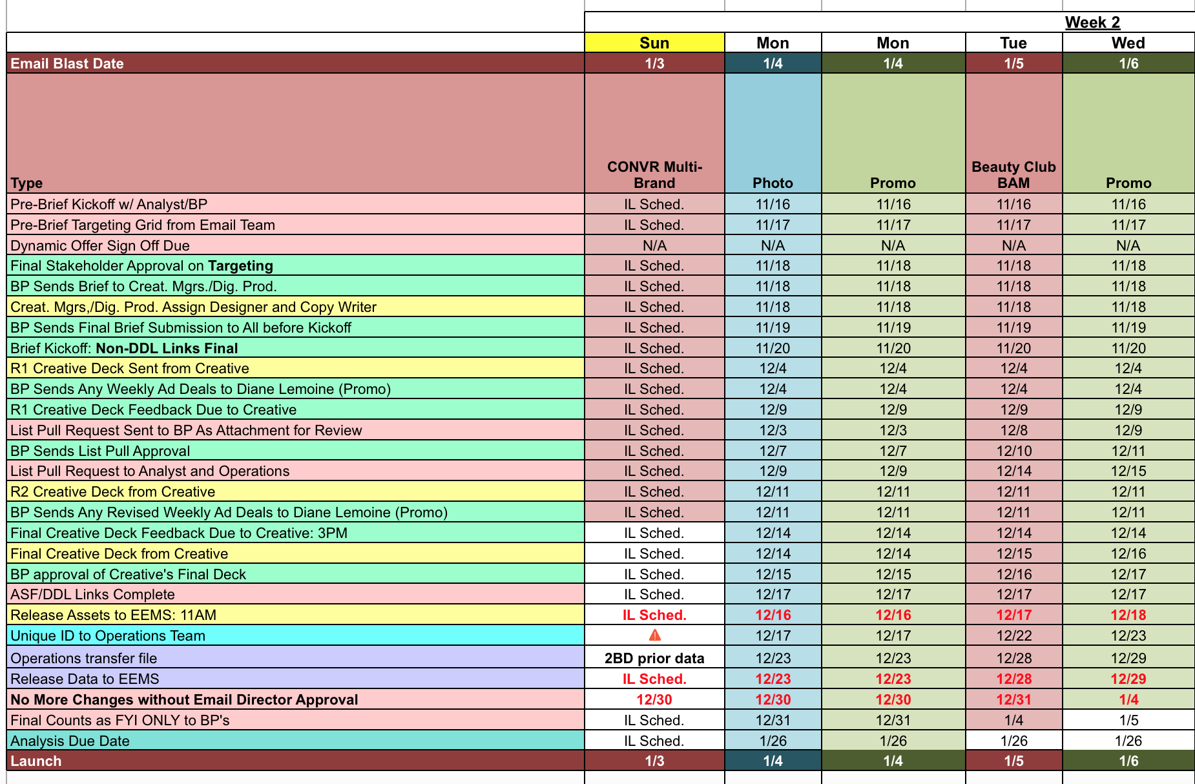
Task: Click the 'CONVR Multi-Brand' type cell
Action: click(654, 133)
